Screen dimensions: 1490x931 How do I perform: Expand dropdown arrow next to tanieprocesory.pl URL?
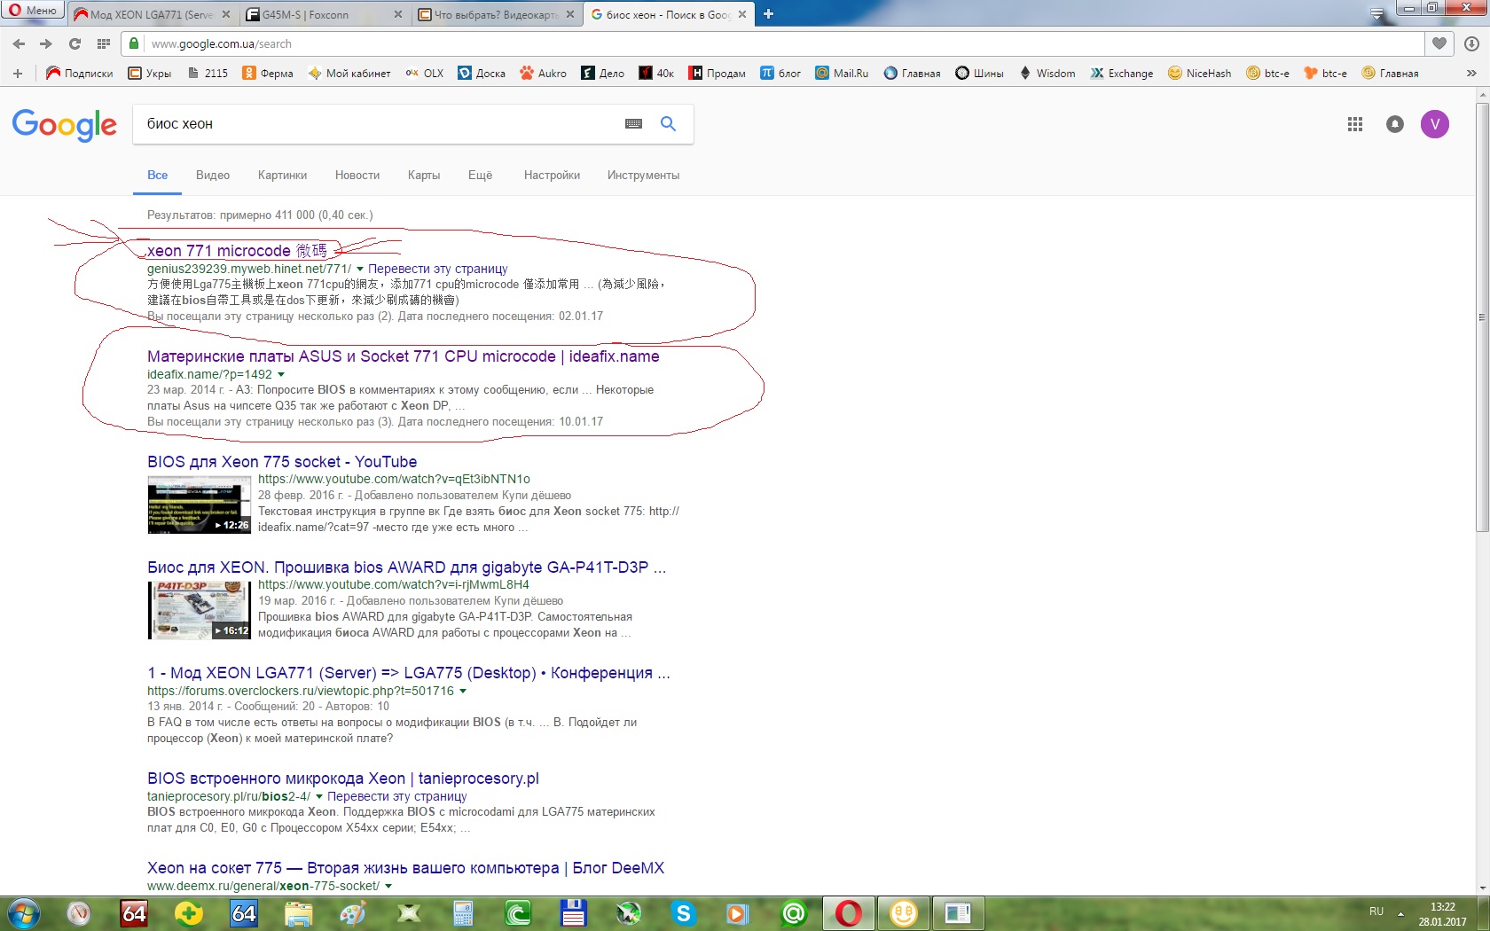point(319,796)
